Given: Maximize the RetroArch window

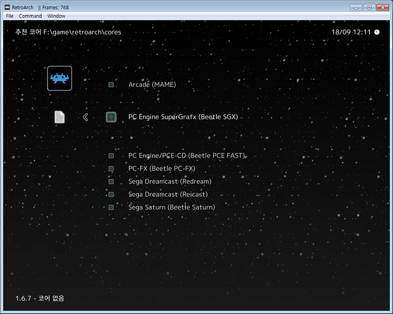Looking at the screenshot, I should [369, 8].
